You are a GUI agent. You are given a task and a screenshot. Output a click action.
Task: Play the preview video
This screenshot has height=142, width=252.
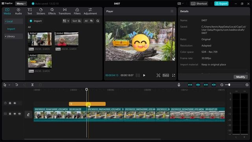(x=144, y=75)
